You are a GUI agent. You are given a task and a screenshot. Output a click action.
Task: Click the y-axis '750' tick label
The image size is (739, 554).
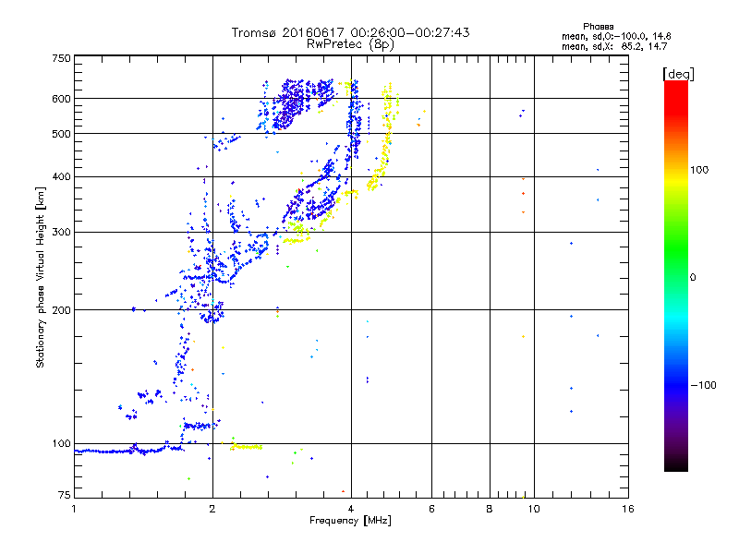coord(61,58)
